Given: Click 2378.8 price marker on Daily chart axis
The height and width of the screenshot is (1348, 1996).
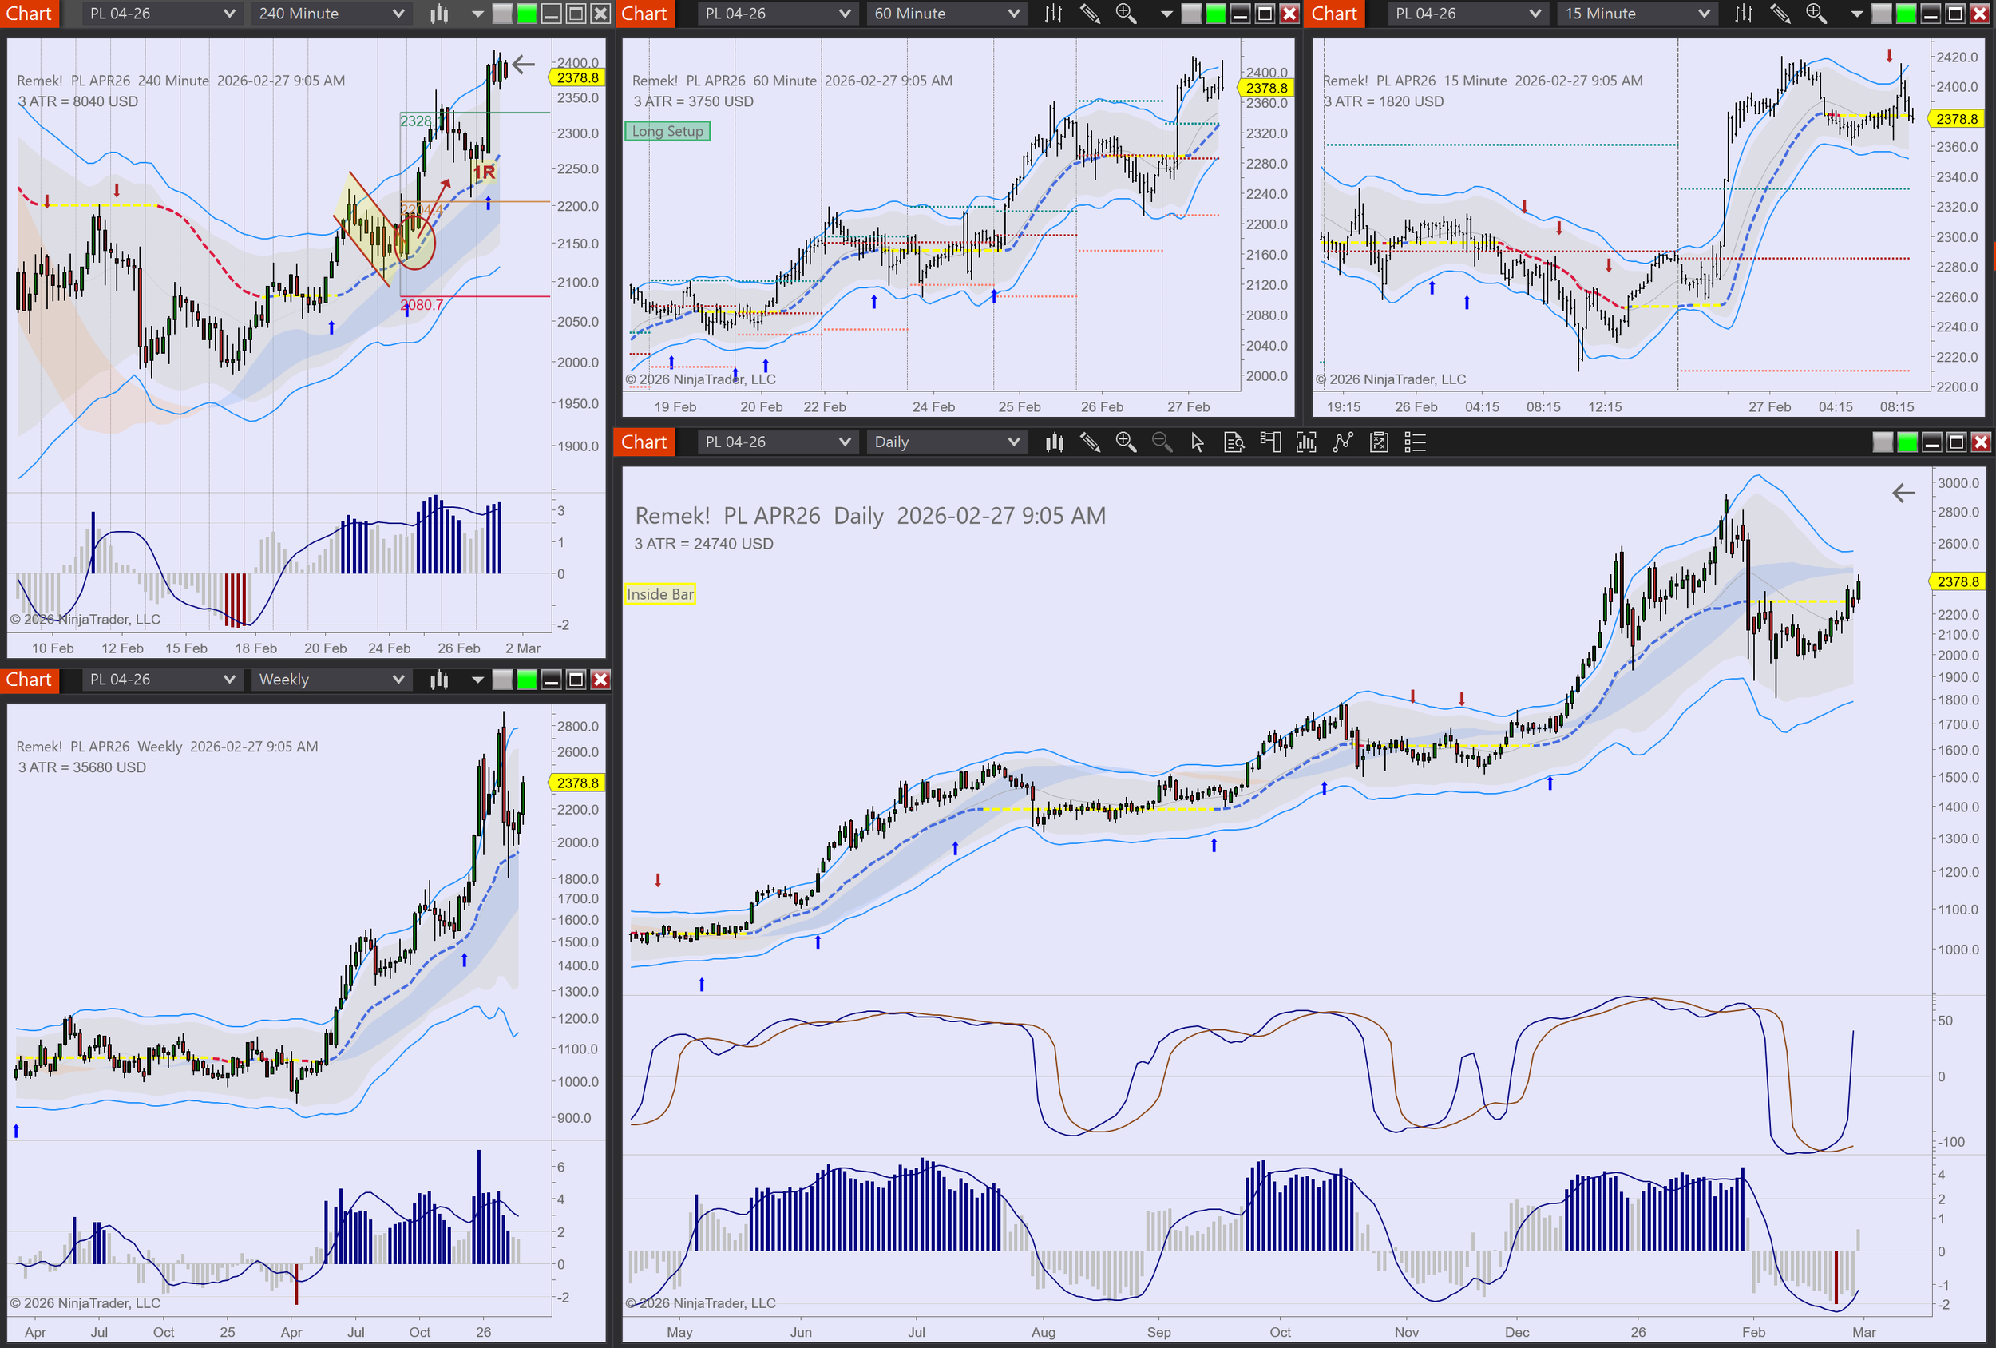Looking at the screenshot, I should [x=1958, y=581].
